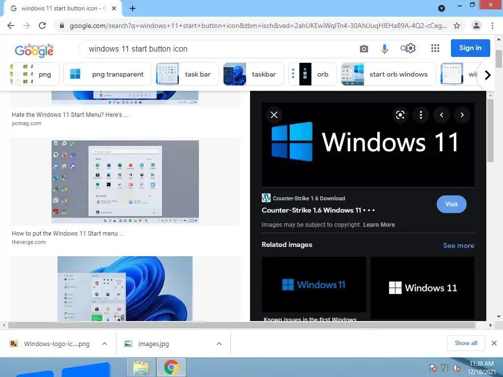
Task: Open the white Windows 11 related image
Action: (x=422, y=288)
